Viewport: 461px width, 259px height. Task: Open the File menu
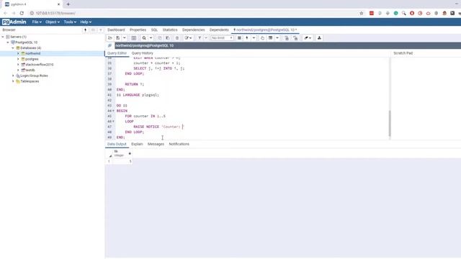click(x=37, y=22)
